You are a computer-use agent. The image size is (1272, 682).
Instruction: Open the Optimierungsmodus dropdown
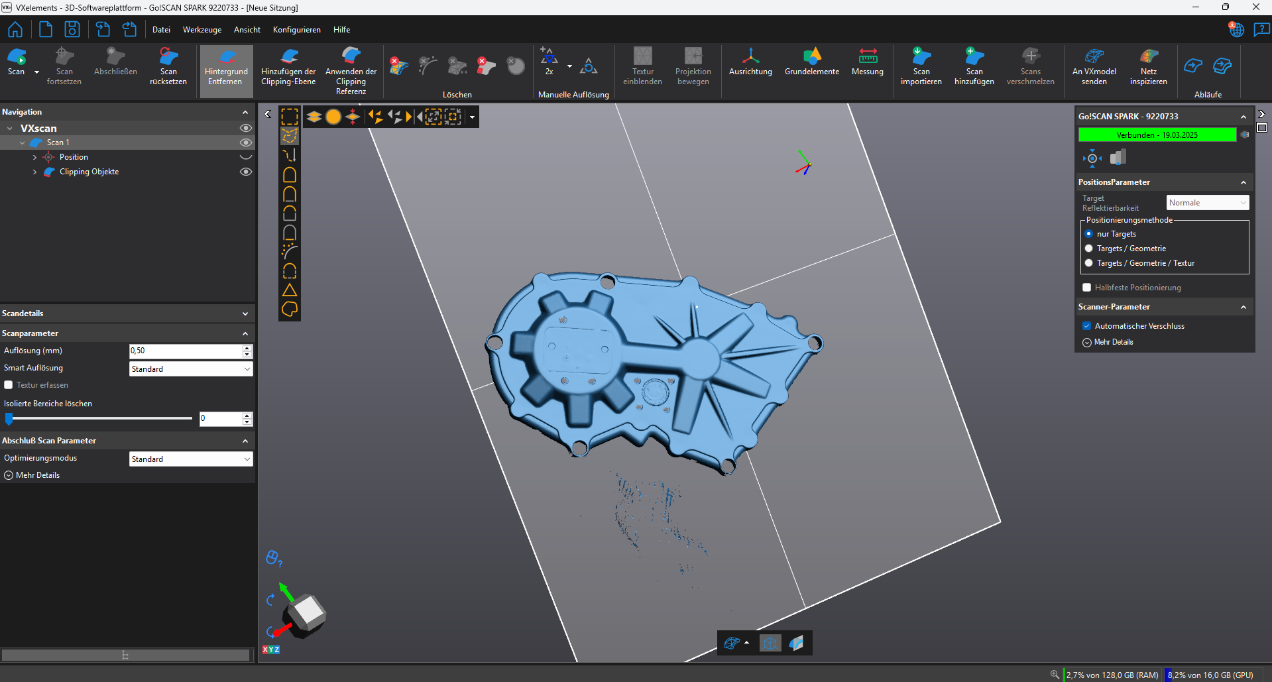click(x=191, y=459)
